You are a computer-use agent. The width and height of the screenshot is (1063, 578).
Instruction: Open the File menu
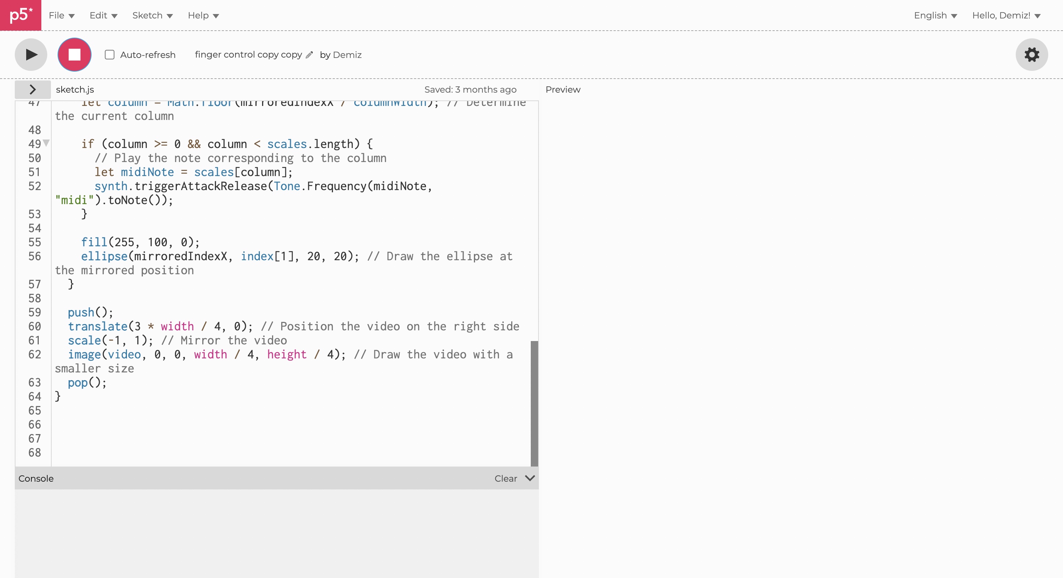tap(61, 16)
